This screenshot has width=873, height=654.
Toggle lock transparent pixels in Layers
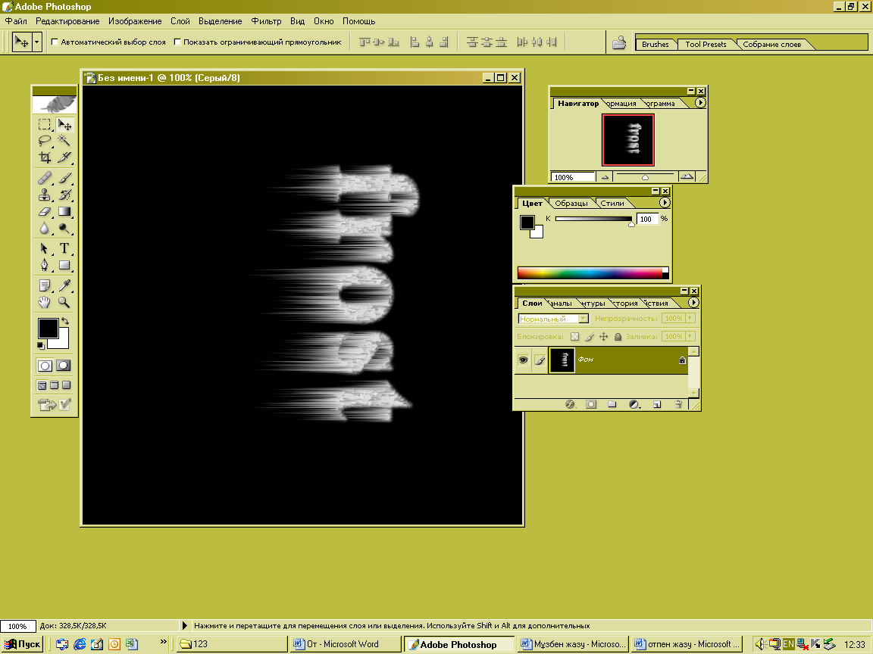pos(575,336)
